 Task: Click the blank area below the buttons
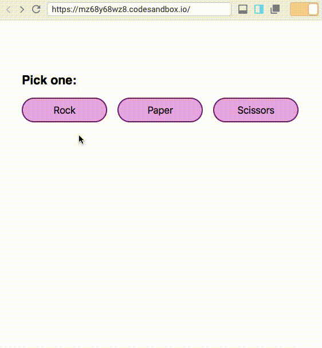(x=161, y=233)
